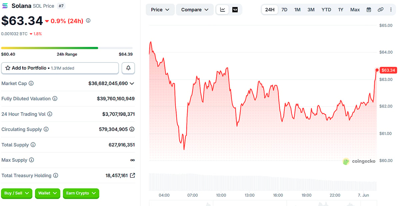The image size is (400, 206).
Task: Select the 1M time range
Action: [x=297, y=10]
